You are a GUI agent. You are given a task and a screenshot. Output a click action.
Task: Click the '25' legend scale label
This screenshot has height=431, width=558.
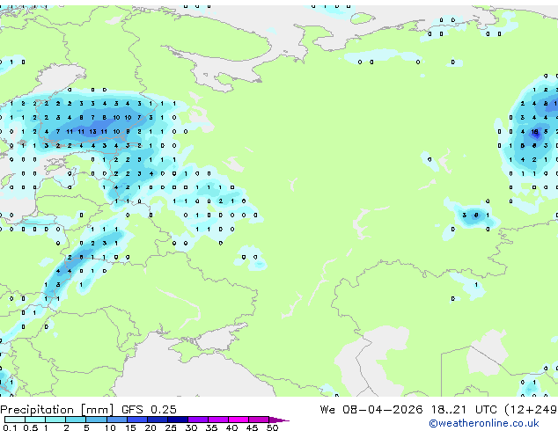[171, 427]
